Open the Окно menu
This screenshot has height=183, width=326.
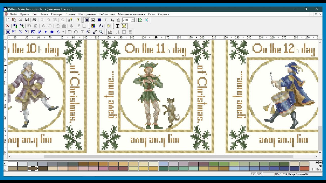[x=152, y=14]
